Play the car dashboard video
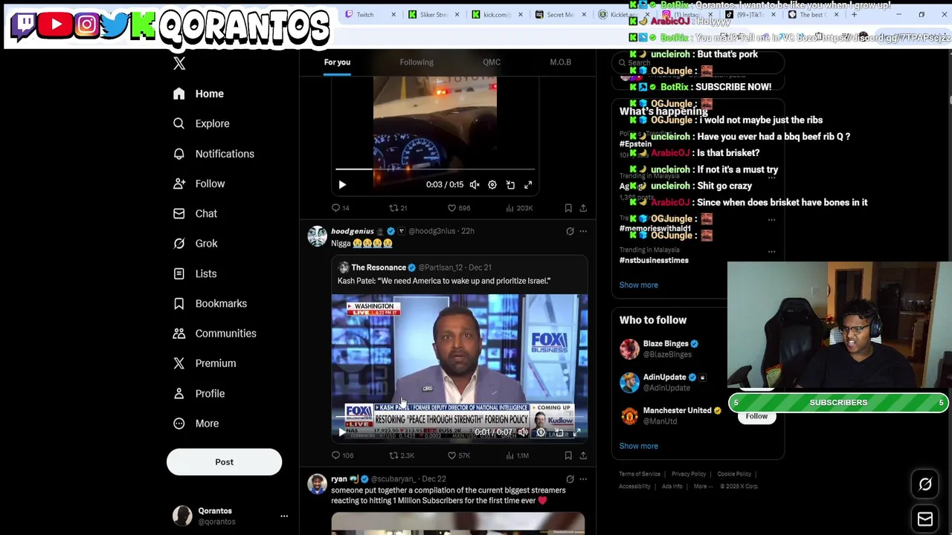 point(342,185)
